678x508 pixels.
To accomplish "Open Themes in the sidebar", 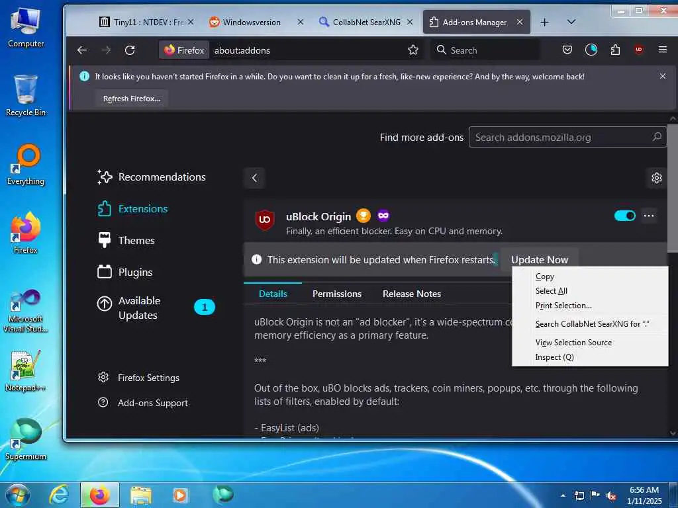I will (126, 240).
